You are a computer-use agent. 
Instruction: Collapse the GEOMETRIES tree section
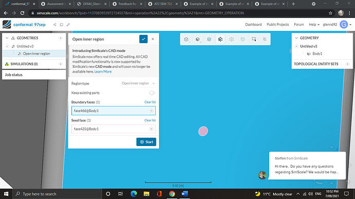[x=7, y=38]
